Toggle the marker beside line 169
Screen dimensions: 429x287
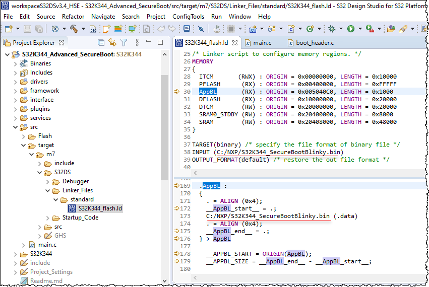pyautogui.click(x=177, y=186)
